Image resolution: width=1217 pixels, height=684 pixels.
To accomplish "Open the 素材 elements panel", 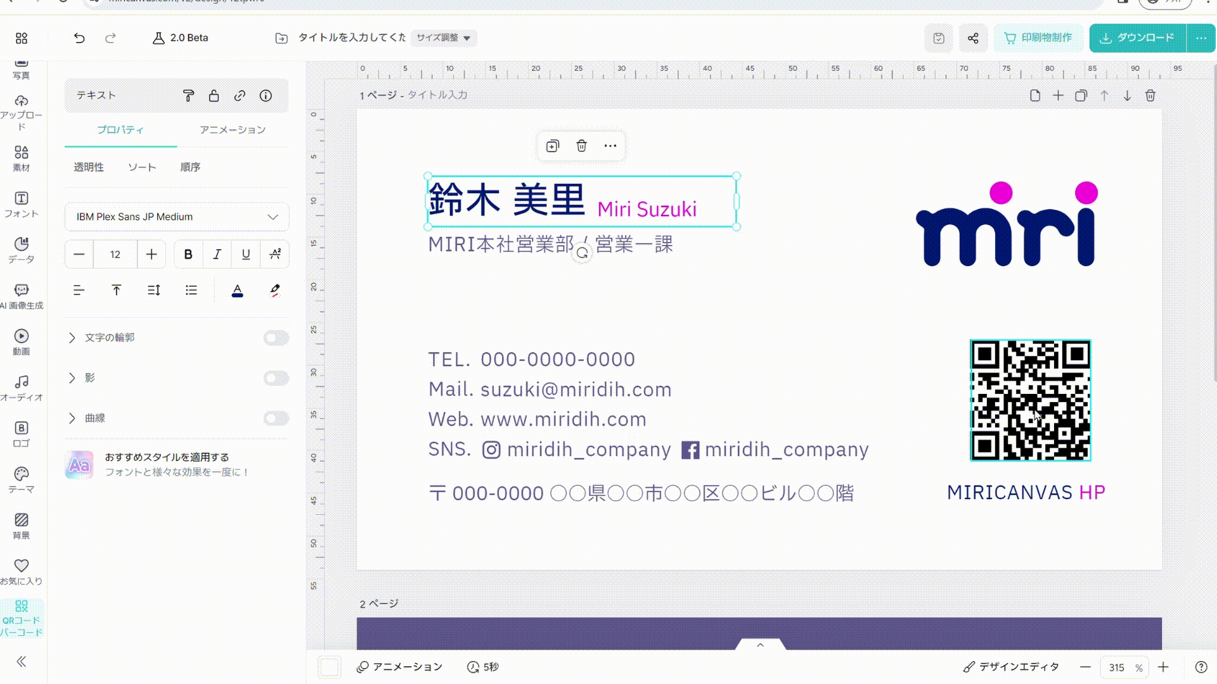I will (x=22, y=158).
